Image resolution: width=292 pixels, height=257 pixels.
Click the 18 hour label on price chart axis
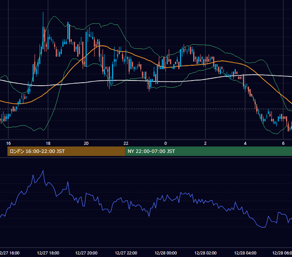[x=48, y=143]
